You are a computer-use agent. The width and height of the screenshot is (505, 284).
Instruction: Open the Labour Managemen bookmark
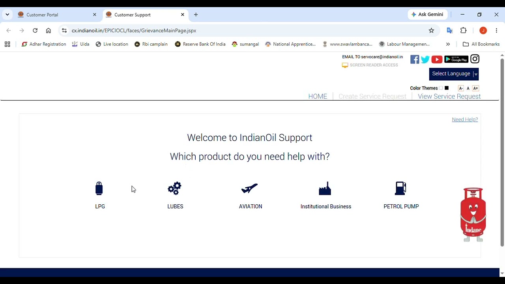(x=404, y=44)
